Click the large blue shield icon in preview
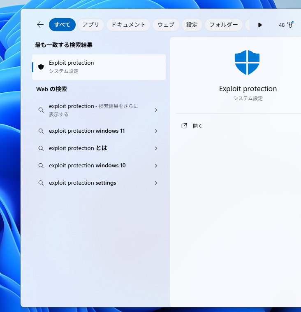Screen dimensions: 301x312 pos(247,63)
